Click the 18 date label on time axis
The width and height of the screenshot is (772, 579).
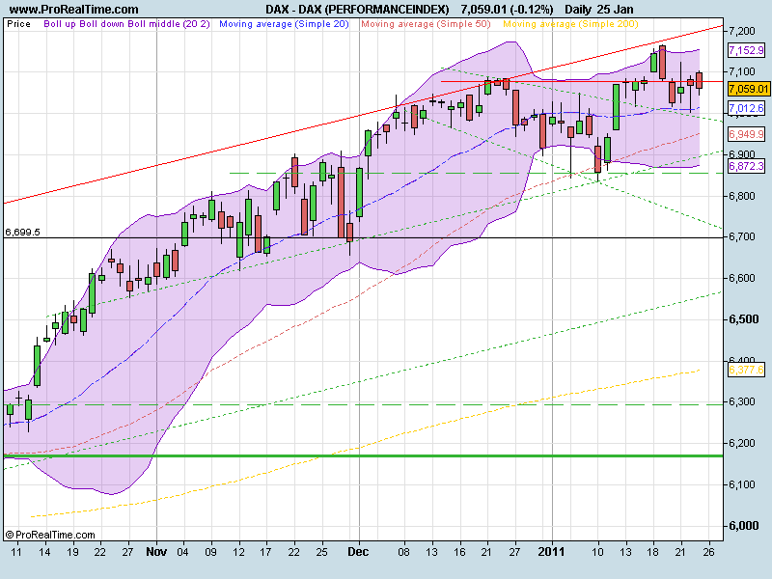[653, 552]
